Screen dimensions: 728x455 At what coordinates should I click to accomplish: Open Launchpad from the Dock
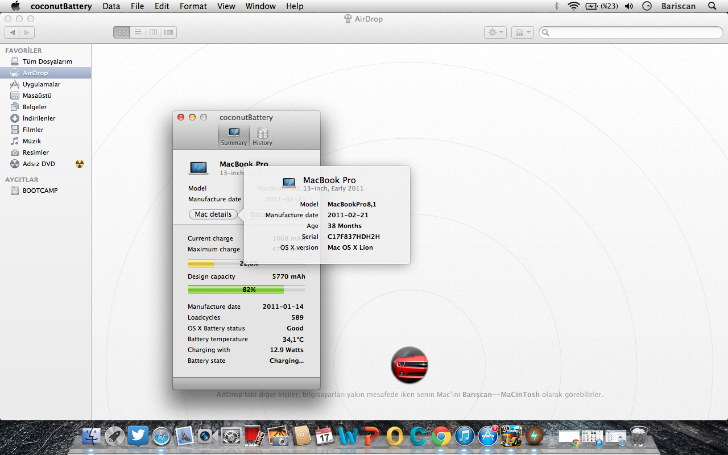[x=115, y=436]
